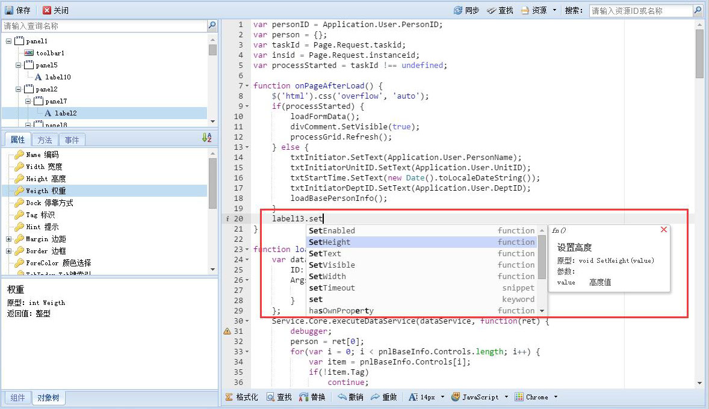Expand the Border 边框 property node

[8, 251]
